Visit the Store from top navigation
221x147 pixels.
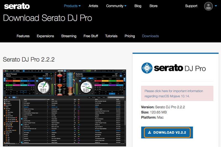(153, 6)
